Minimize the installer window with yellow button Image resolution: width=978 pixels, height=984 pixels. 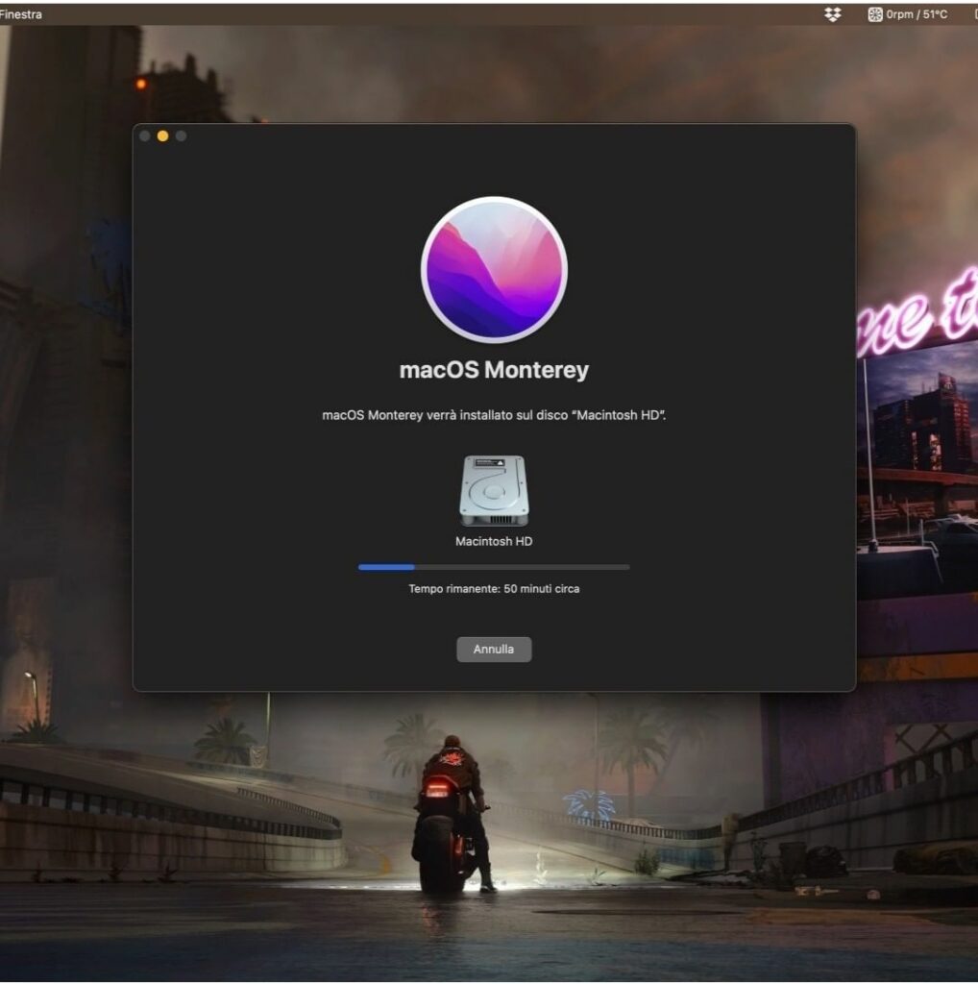pyautogui.click(x=162, y=136)
